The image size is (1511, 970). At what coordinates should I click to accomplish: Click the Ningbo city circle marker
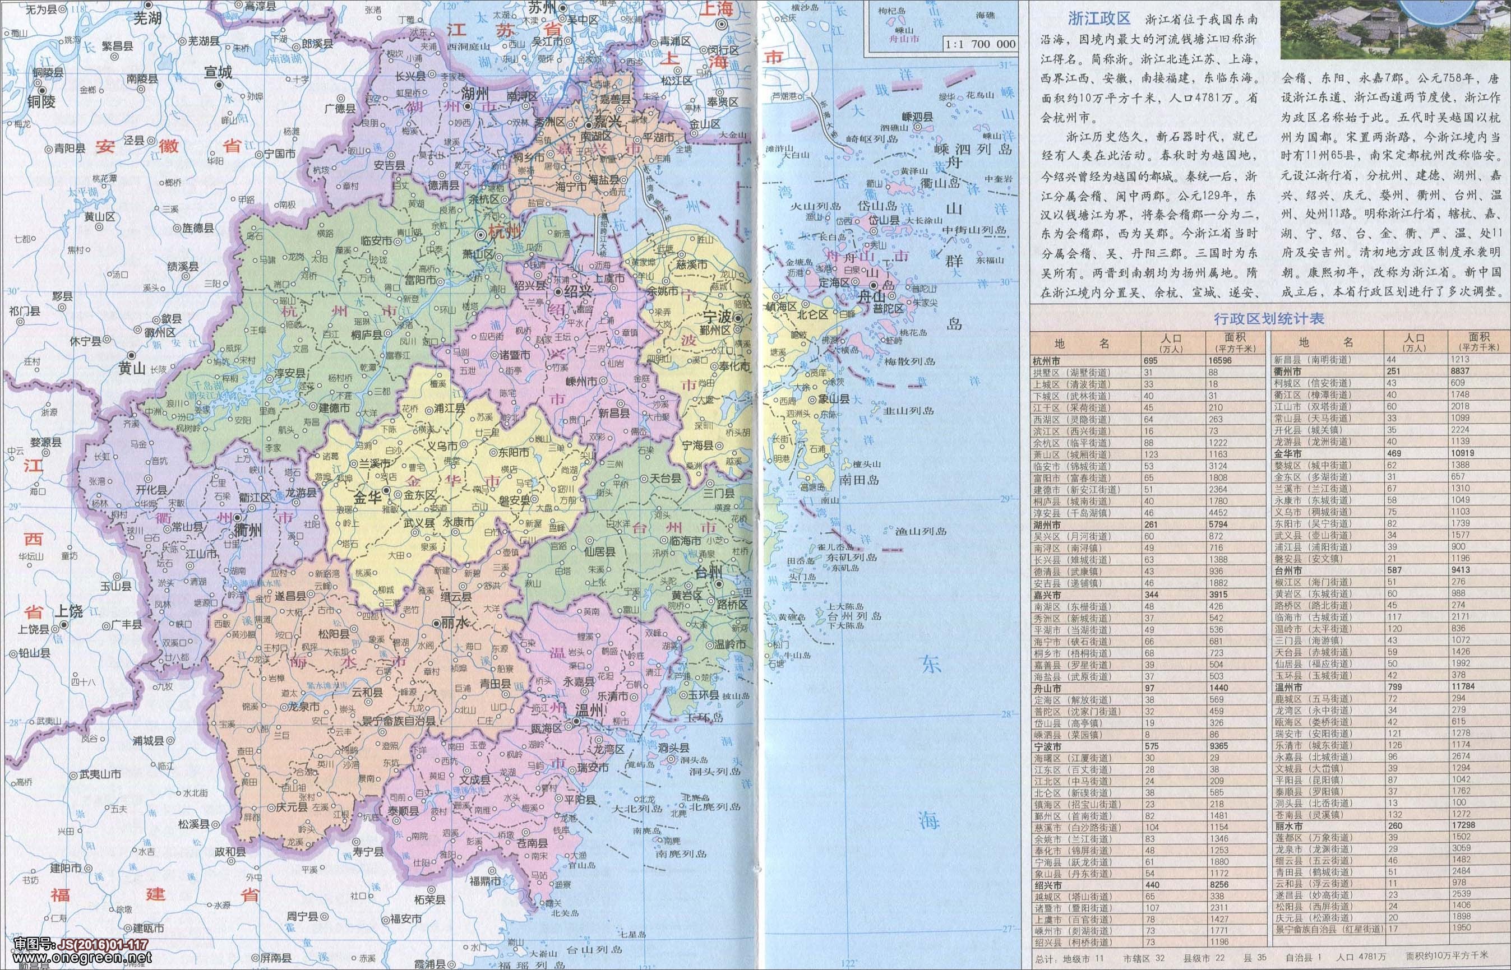[x=737, y=319]
